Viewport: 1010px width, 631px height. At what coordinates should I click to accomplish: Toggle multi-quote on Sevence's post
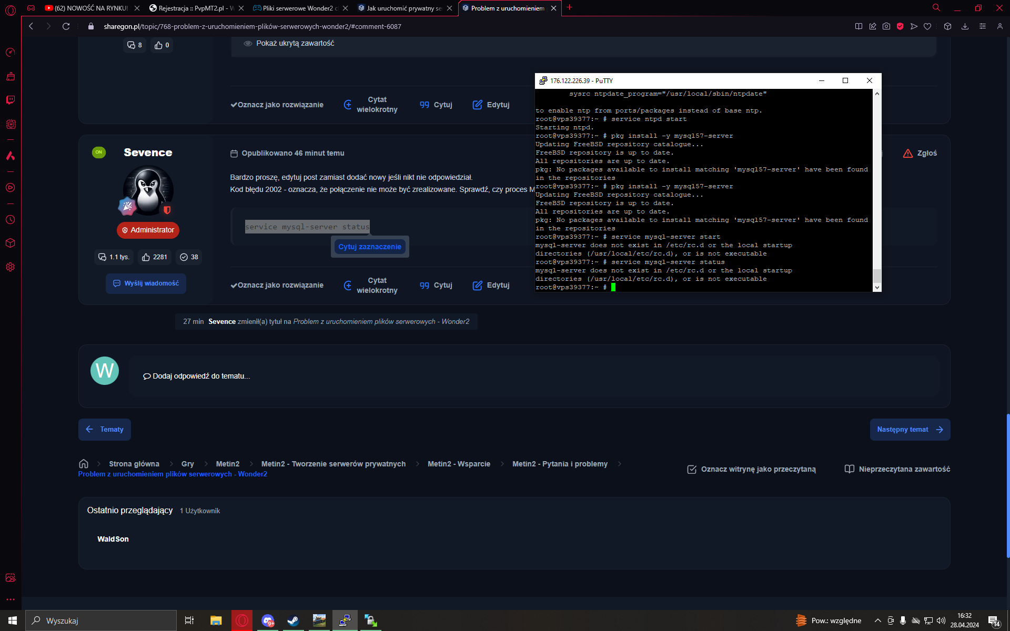(370, 285)
